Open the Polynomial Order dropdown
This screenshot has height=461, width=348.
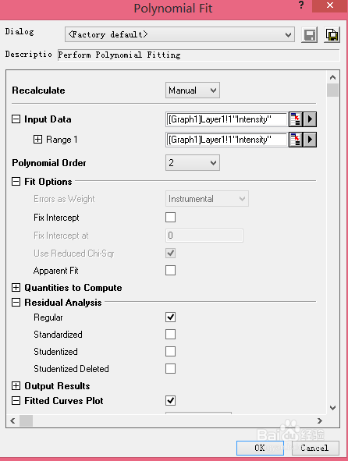[x=193, y=163]
